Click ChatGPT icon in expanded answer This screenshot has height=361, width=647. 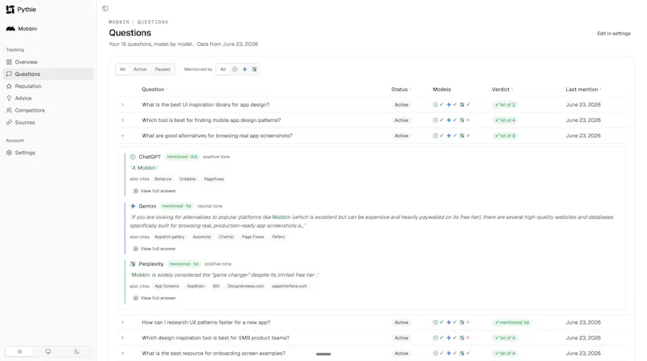(x=133, y=157)
